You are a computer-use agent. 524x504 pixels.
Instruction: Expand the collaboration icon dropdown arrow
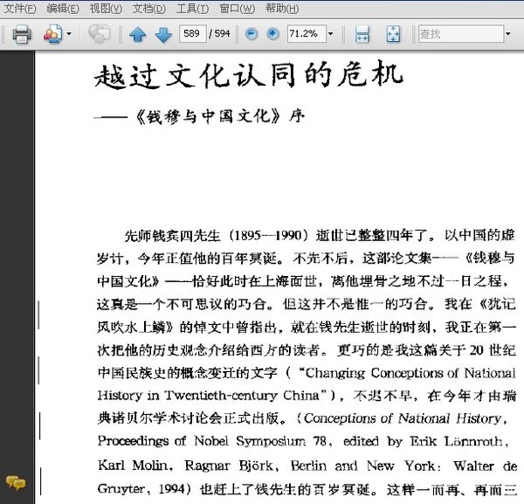click(x=69, y=34)
